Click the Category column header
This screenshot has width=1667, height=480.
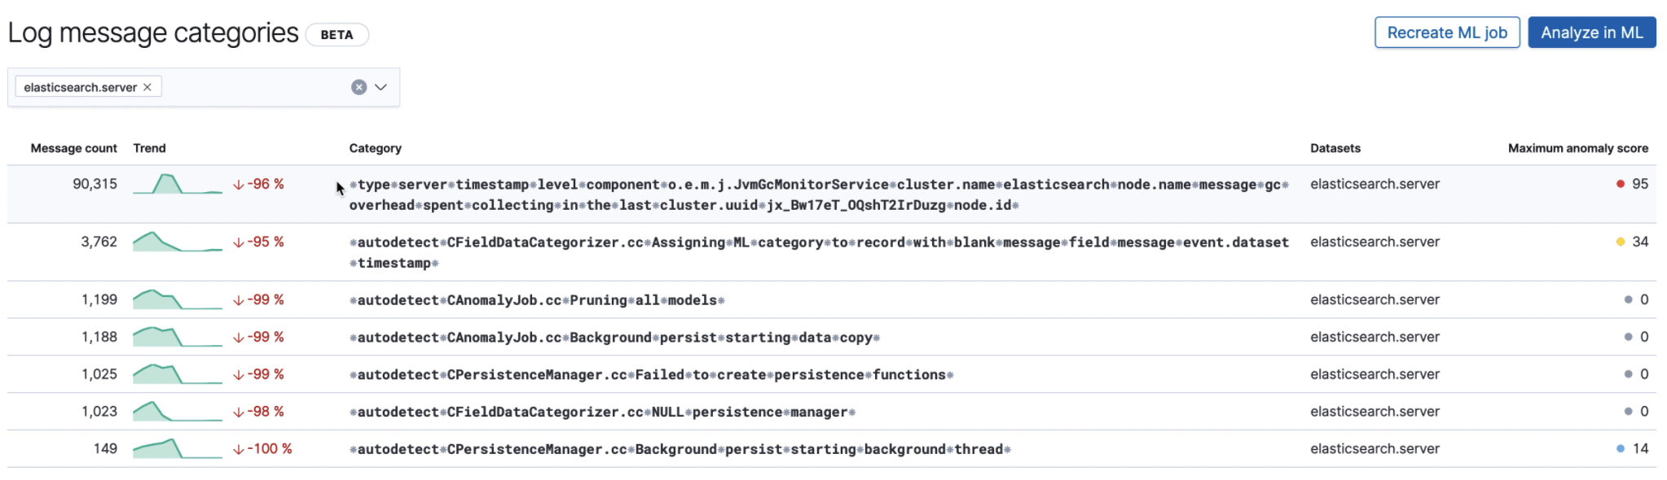pyautogui.click(x=375, y=148)
